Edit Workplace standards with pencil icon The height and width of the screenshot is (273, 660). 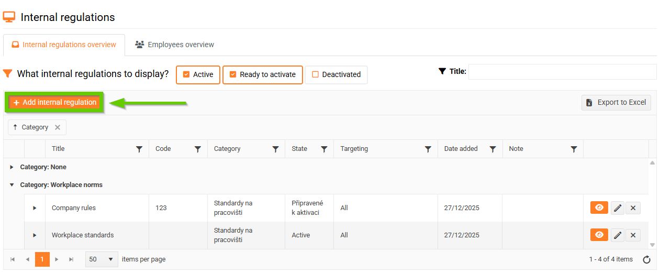[618, 235]
